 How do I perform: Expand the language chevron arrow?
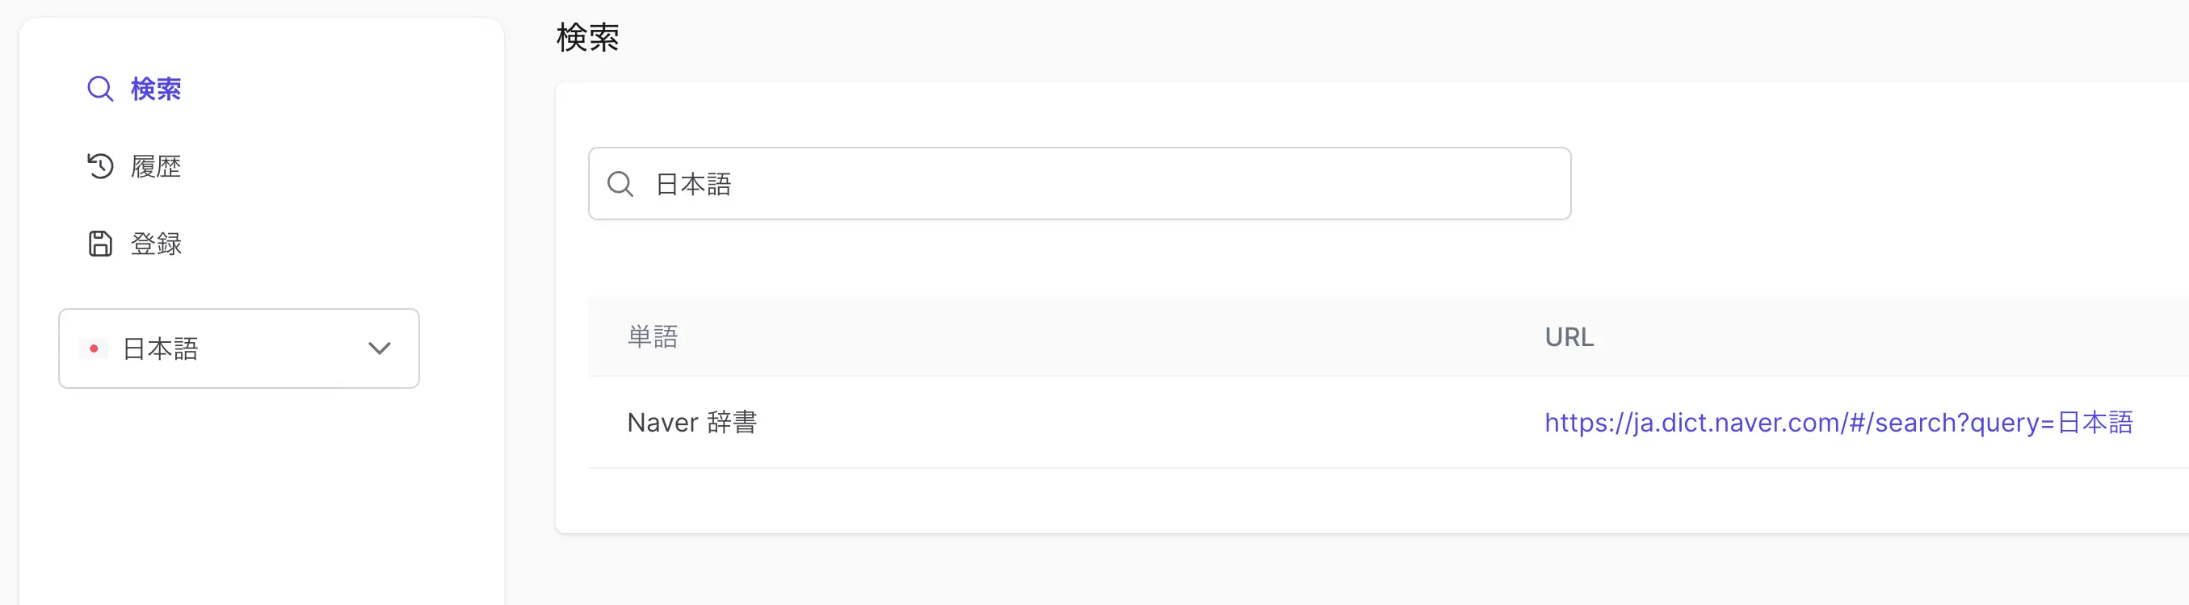[379, 348]
